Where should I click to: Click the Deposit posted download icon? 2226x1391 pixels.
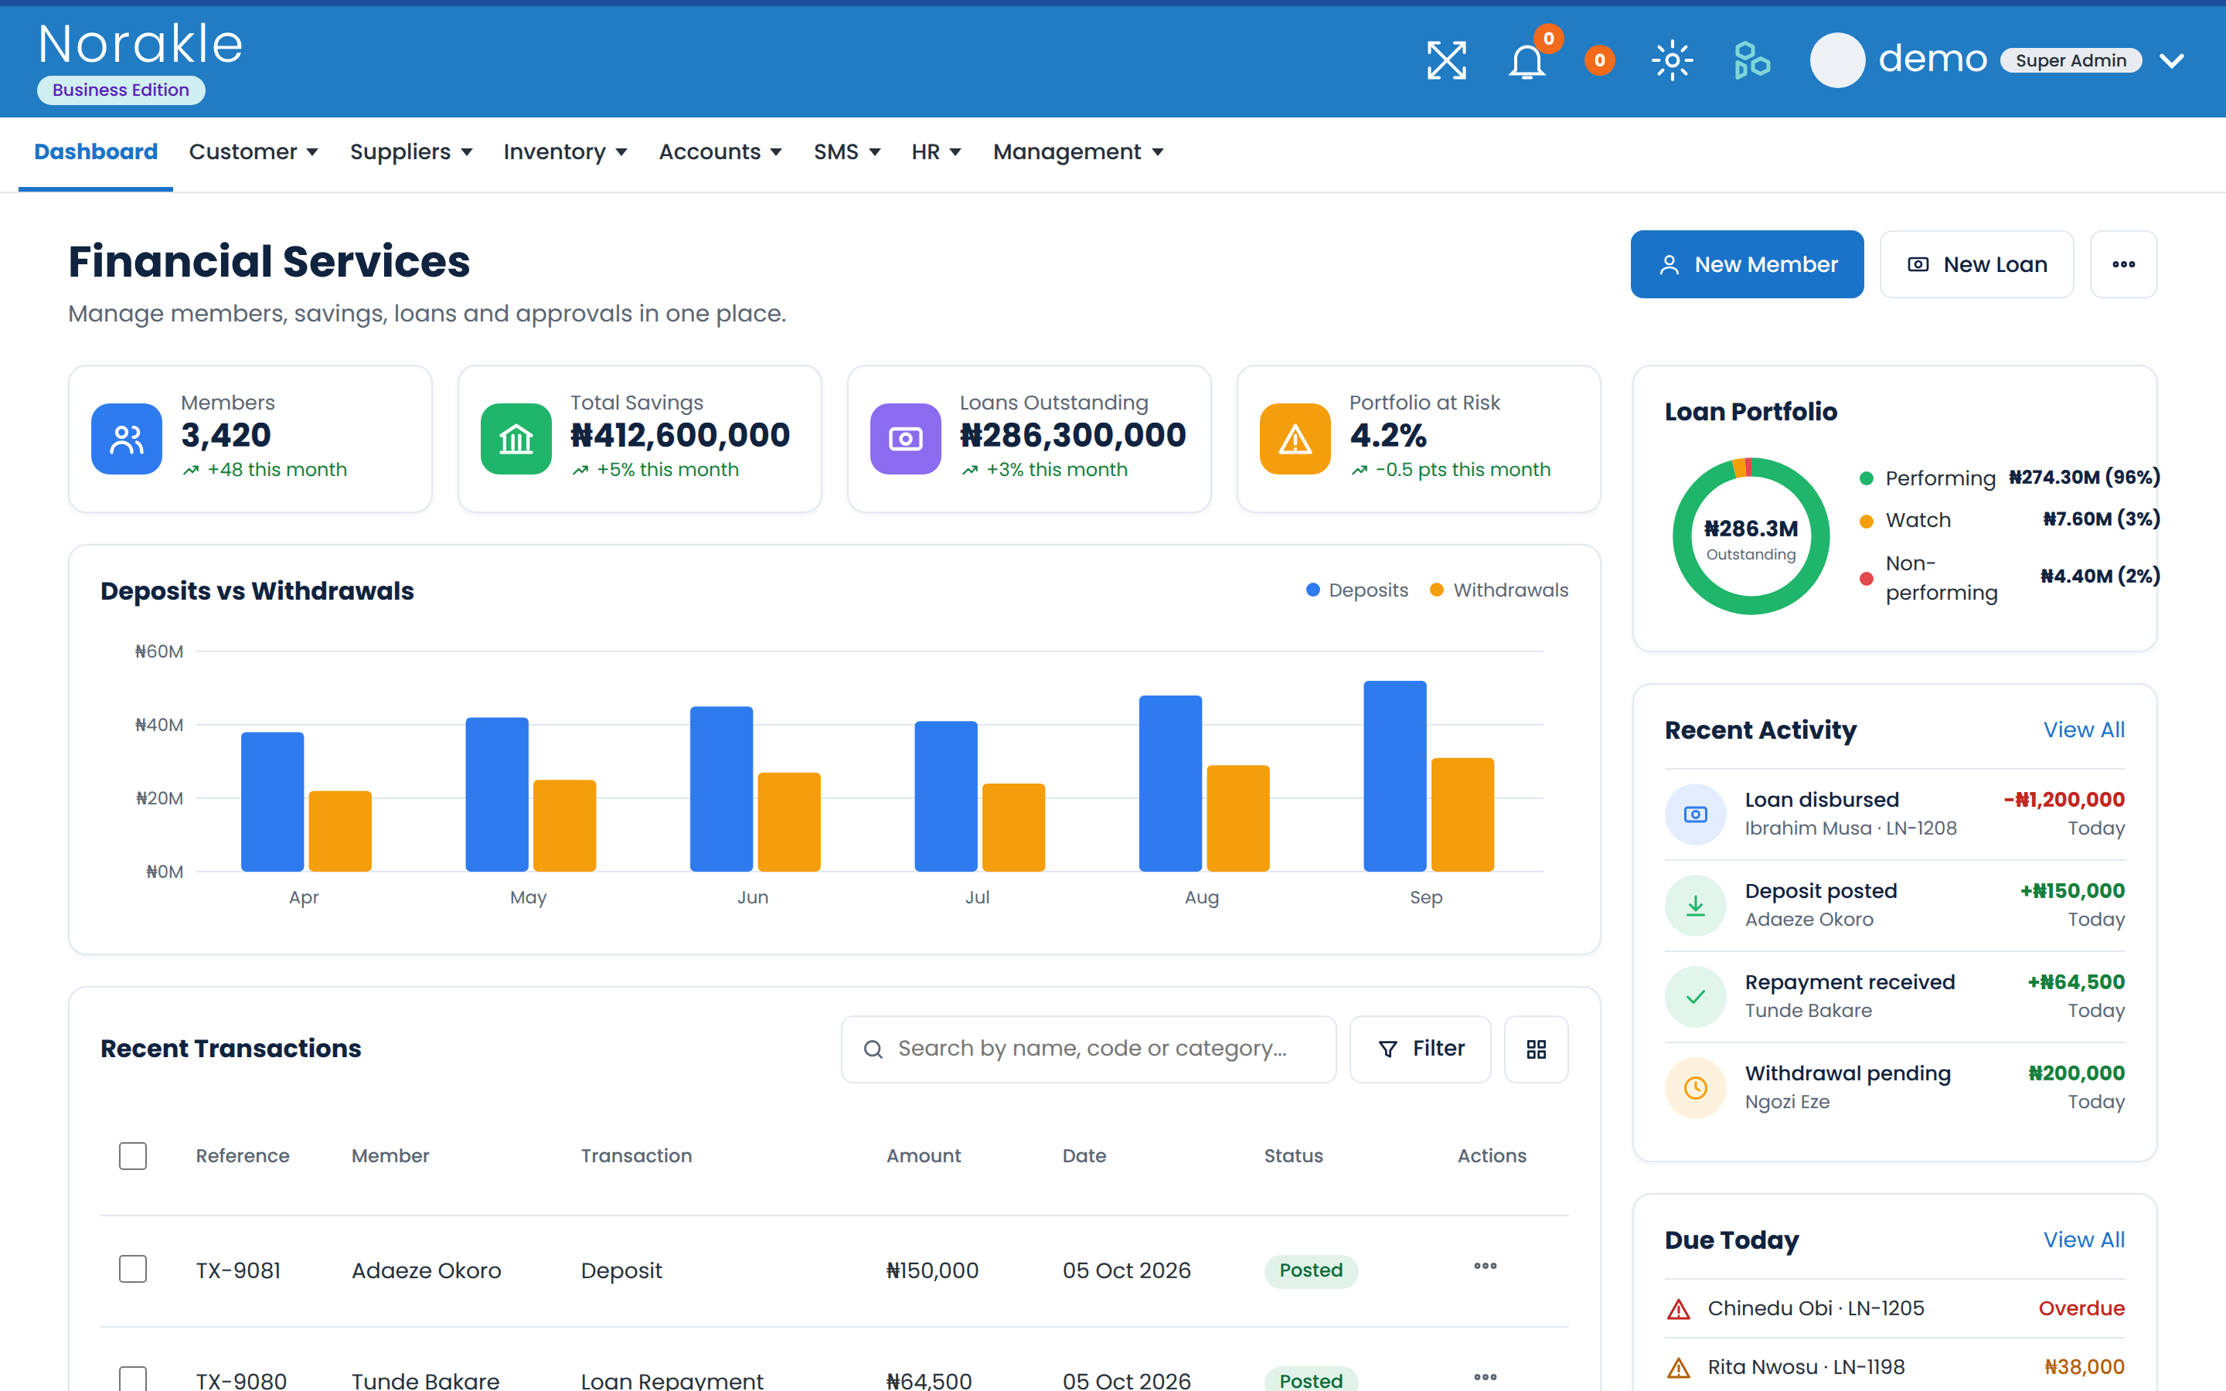click(1695, 905)
